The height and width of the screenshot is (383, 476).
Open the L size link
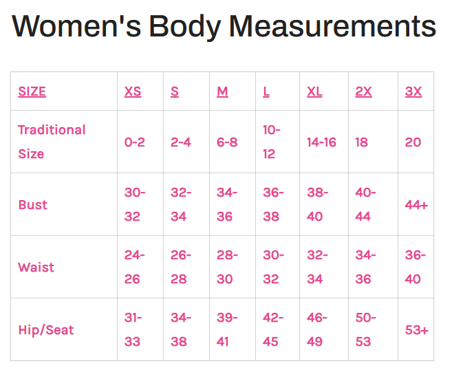point(266,91)
